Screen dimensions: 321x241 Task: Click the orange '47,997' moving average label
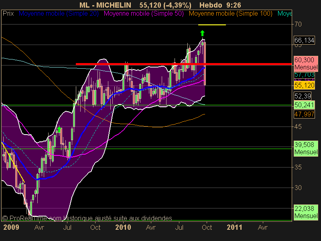[x=304, y=114]
